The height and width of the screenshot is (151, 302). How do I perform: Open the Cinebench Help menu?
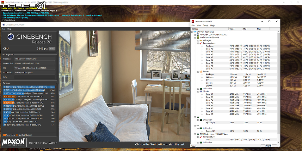point(9,29)
